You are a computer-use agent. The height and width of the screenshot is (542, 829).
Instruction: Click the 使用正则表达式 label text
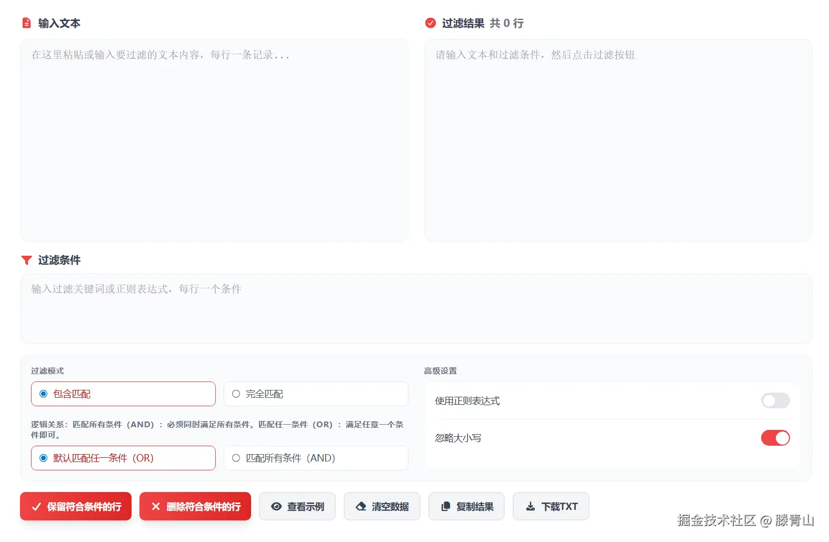[x=467, y=400]
